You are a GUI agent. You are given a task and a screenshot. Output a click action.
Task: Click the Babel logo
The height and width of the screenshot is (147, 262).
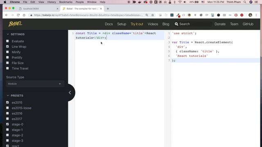16,24
